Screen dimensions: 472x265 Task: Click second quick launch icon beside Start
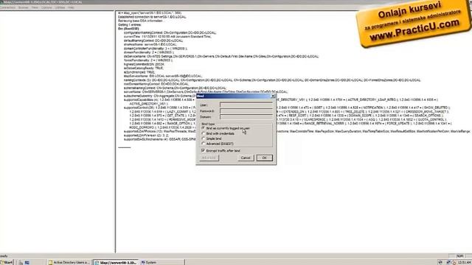click(27, 262)
